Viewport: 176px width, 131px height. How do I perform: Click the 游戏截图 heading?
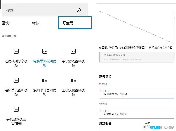tap(105, 123)
